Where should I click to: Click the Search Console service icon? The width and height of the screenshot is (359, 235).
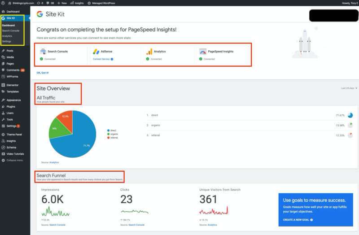[x=43, y=52]
